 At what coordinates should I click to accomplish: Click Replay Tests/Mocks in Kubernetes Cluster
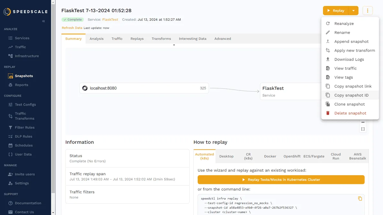(x=281, y=180)
